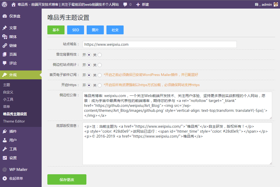Click the WordPress logo icon

coord(4,4)
